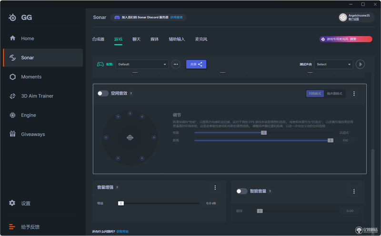
Task: Open the config three-dot options button
Action: click(x=176, y=64)
